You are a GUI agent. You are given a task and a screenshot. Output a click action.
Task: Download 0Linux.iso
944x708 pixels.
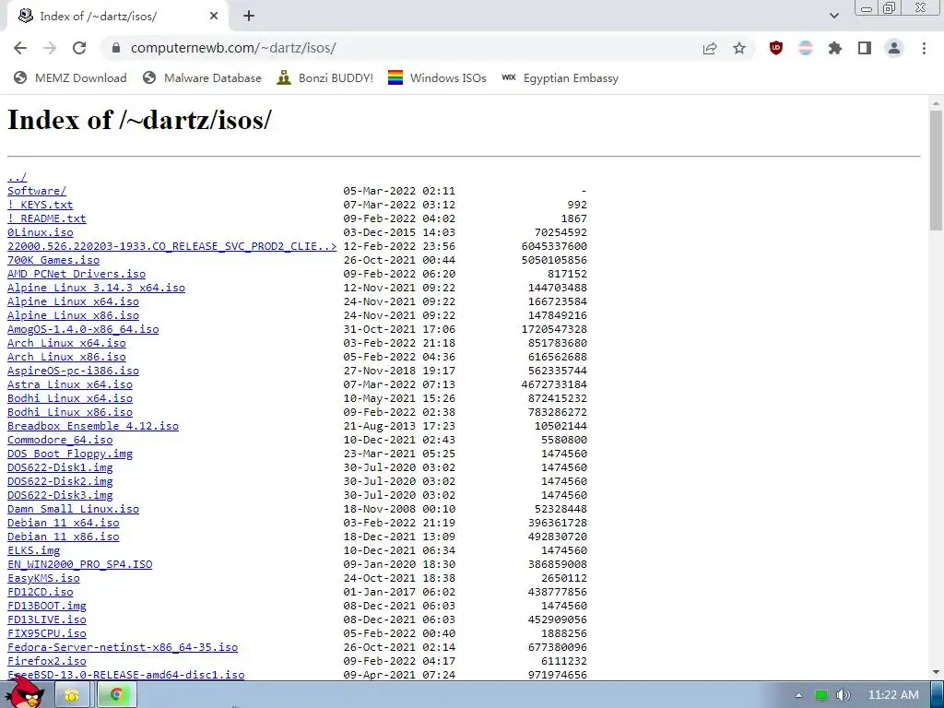[x=40, y=232]
